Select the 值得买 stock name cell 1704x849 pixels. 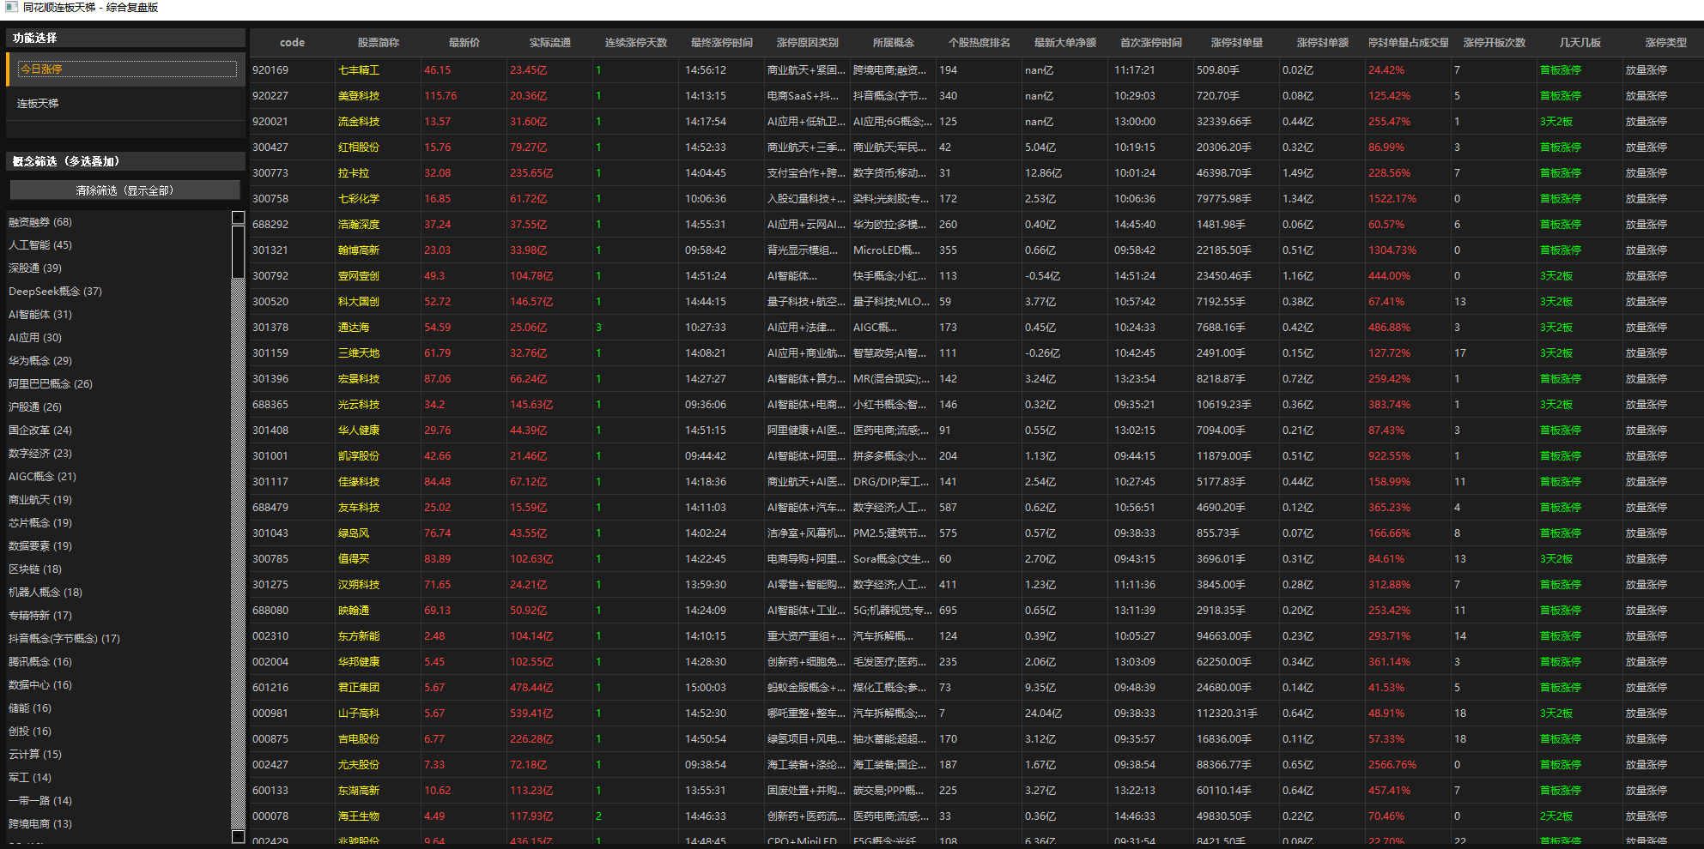point(354,559)
